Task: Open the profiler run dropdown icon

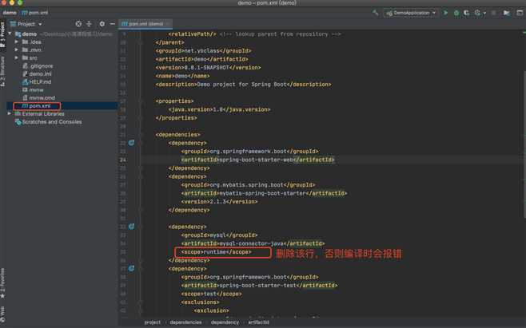Action: click(480, 13)
